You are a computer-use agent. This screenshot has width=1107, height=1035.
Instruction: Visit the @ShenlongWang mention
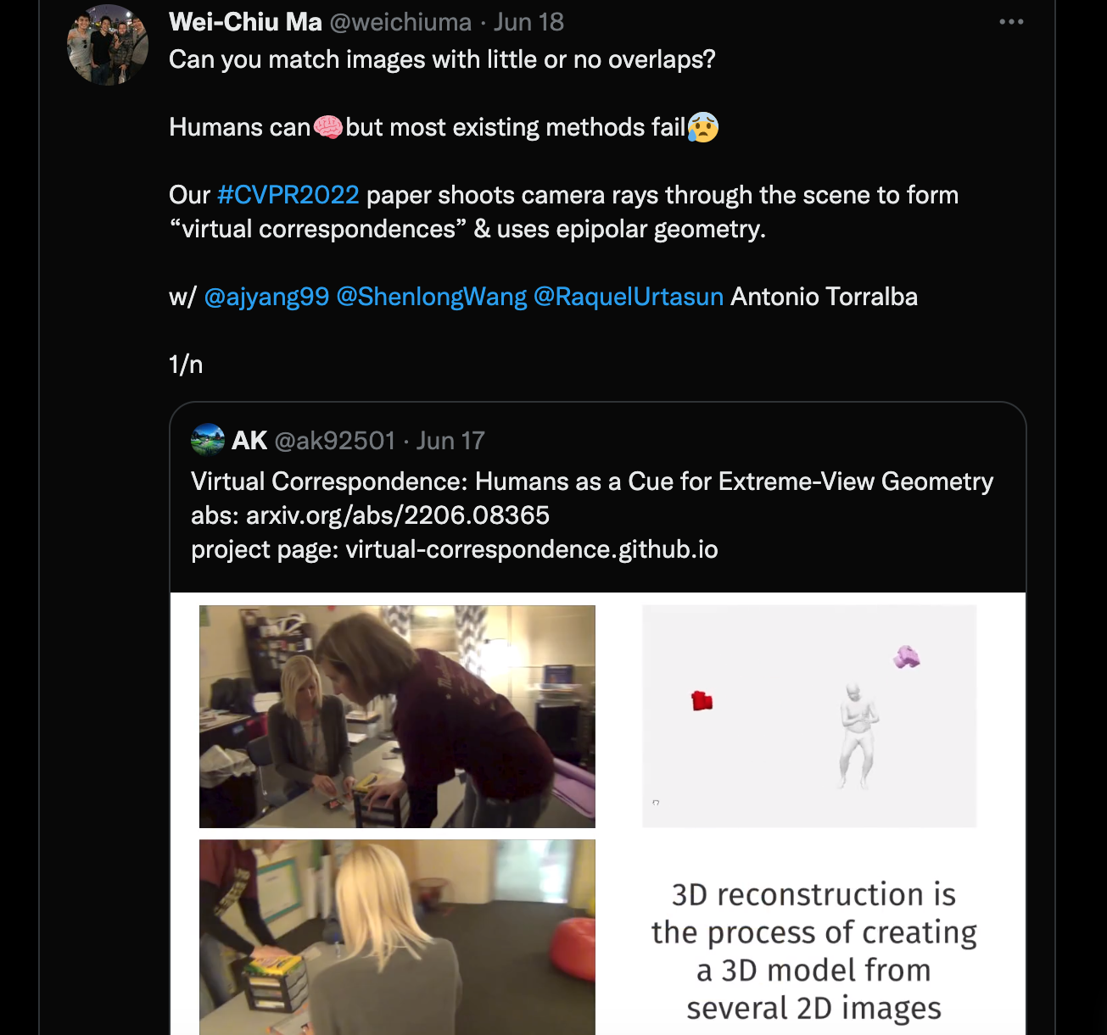(432, 297)
